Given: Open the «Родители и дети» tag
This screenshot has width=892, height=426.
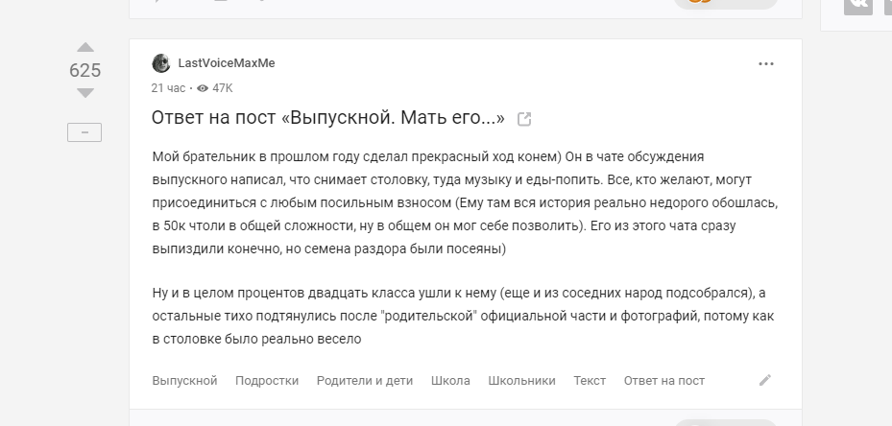Looking at the screenshot, I should (365, 381).
